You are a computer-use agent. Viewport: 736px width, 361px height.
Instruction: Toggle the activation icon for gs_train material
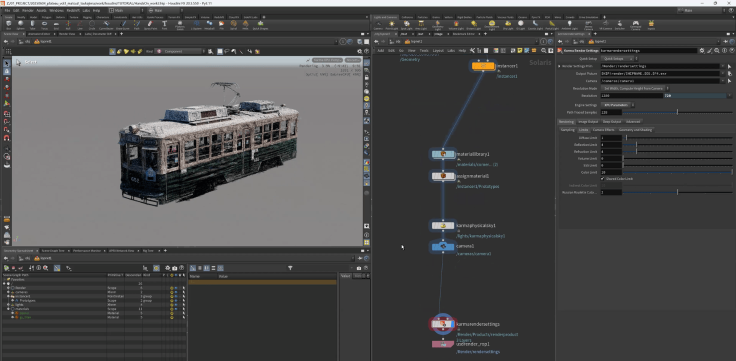[x=171, y=317]
